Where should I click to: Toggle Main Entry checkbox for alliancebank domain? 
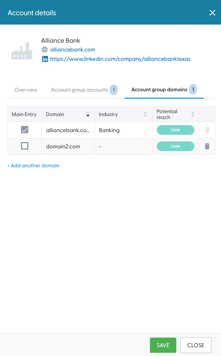tap(25, 130)
